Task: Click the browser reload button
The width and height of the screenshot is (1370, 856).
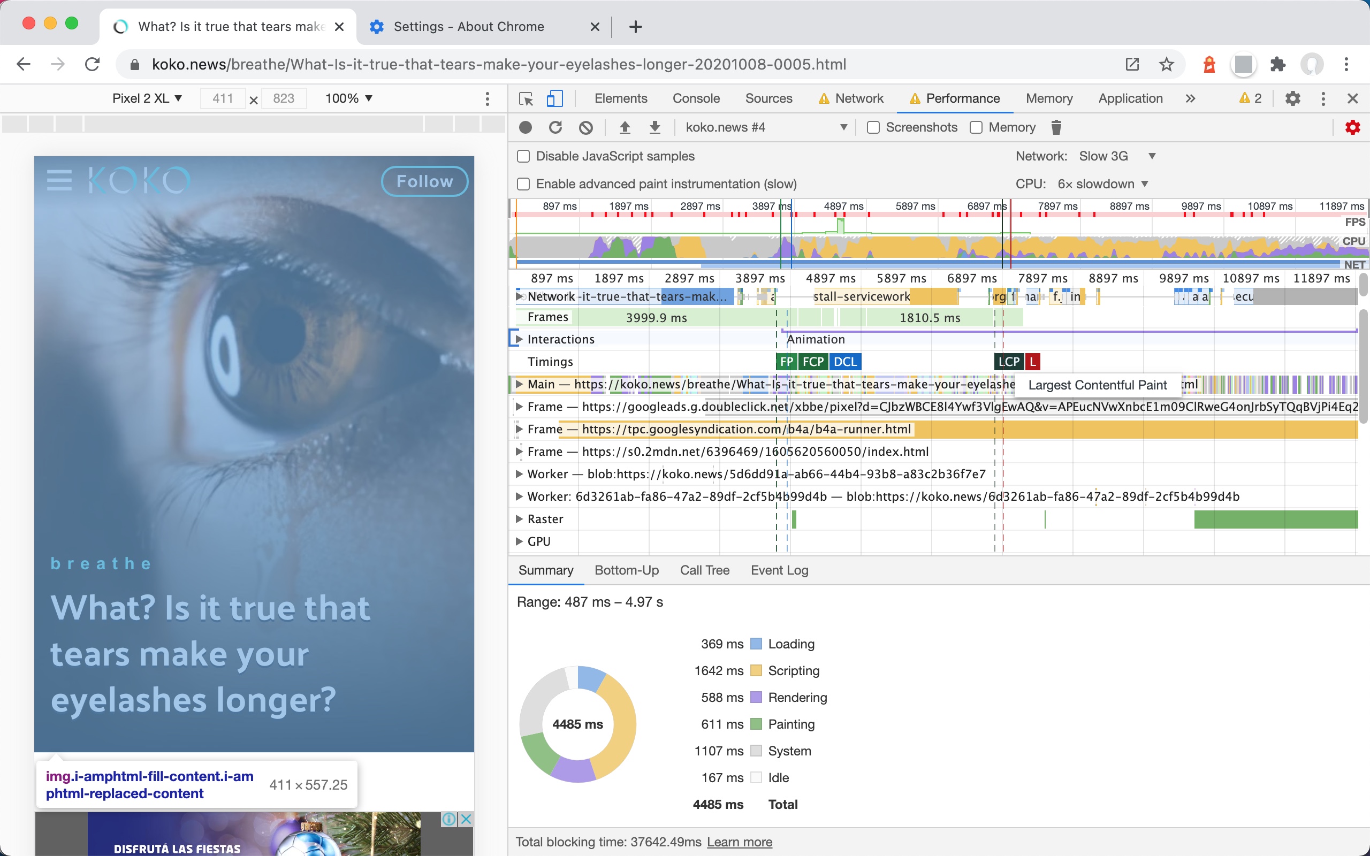Action: pyautogui.click(x=92, y=64)
